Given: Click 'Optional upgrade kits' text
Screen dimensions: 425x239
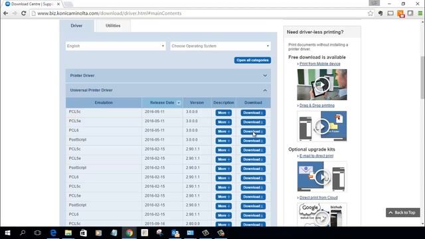Looking at the screenshot, I should coord(311,149).
